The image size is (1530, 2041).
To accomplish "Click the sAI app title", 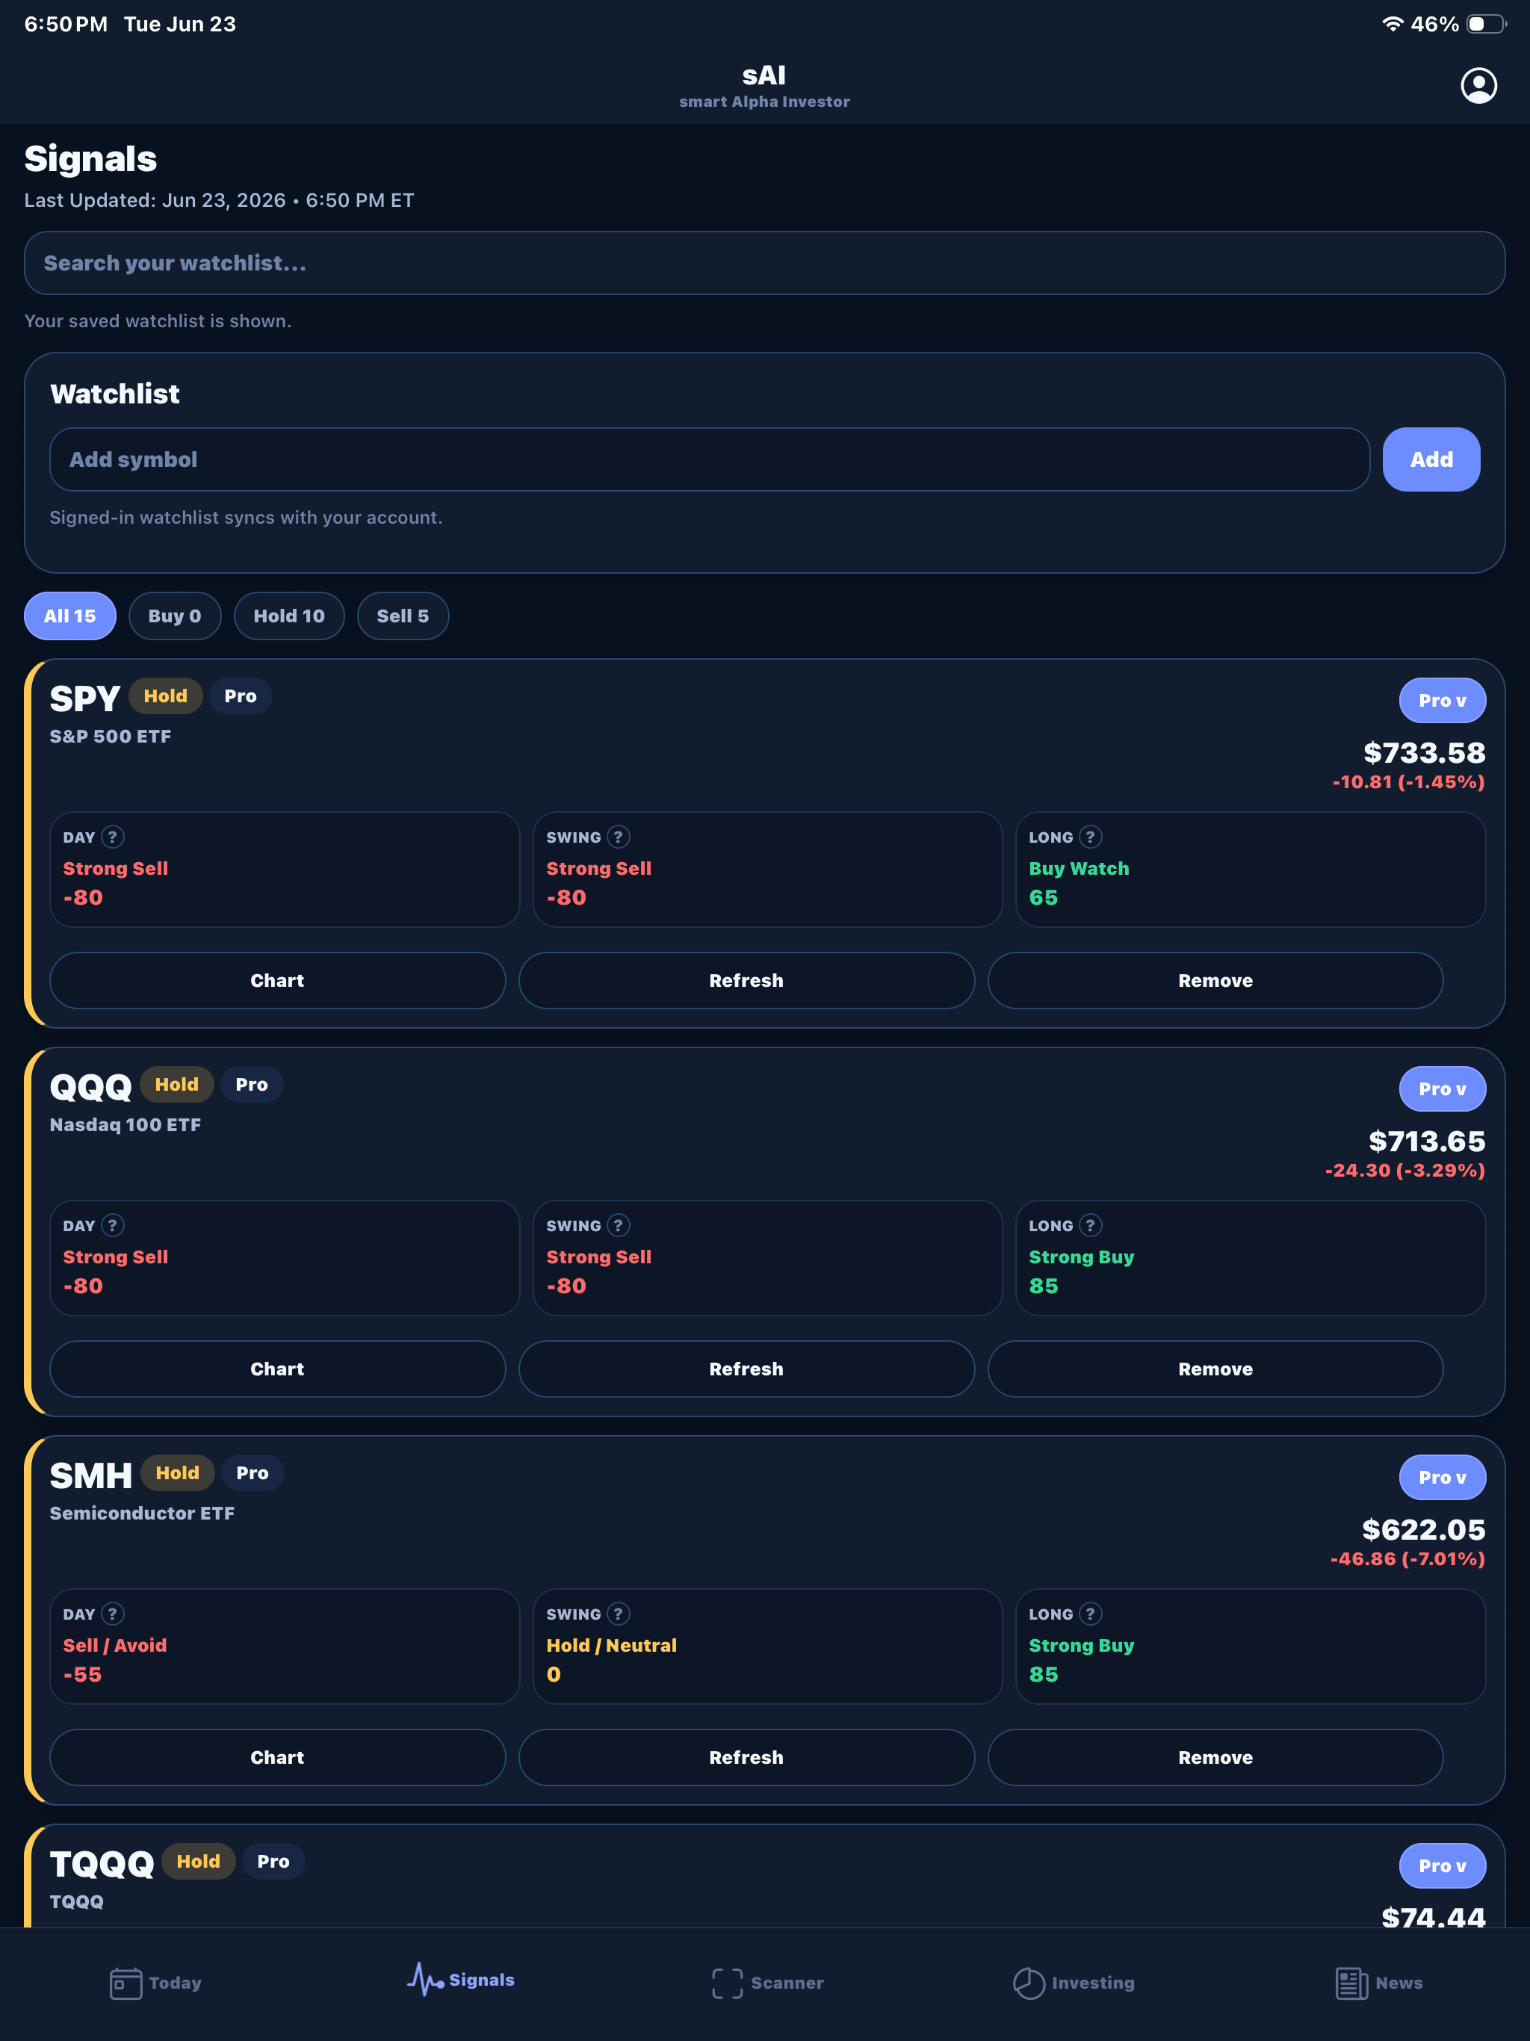I will [x=764, y=75].
